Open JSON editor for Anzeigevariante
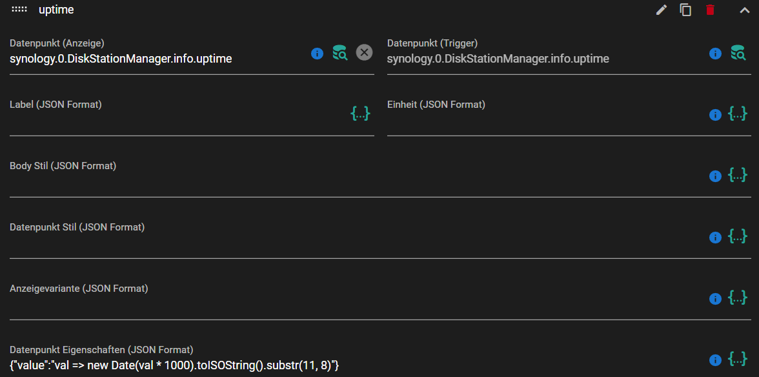Screen dimensions: 759x377 click(x=738, y=298)
